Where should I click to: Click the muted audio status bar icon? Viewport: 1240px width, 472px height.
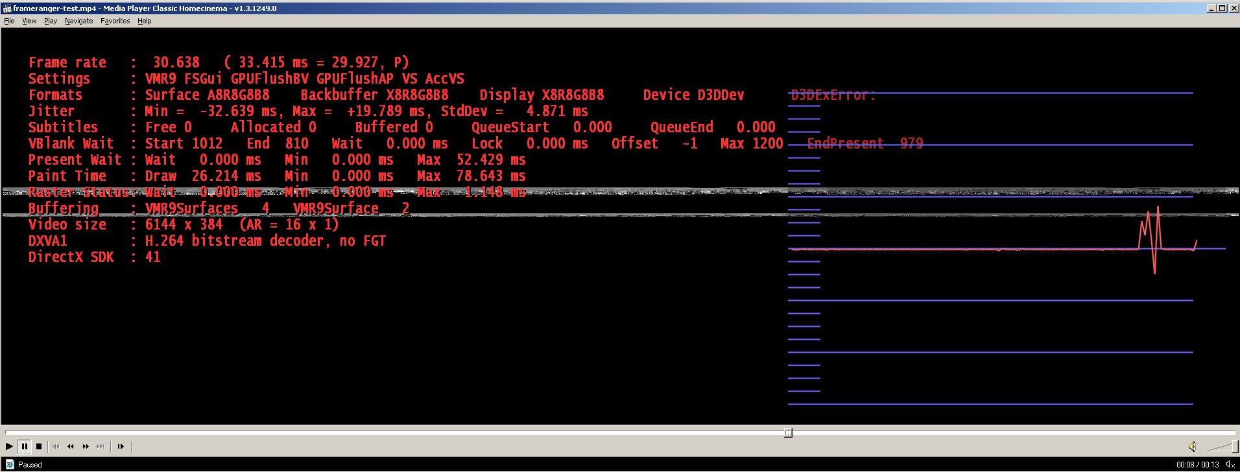point(1230,465)
